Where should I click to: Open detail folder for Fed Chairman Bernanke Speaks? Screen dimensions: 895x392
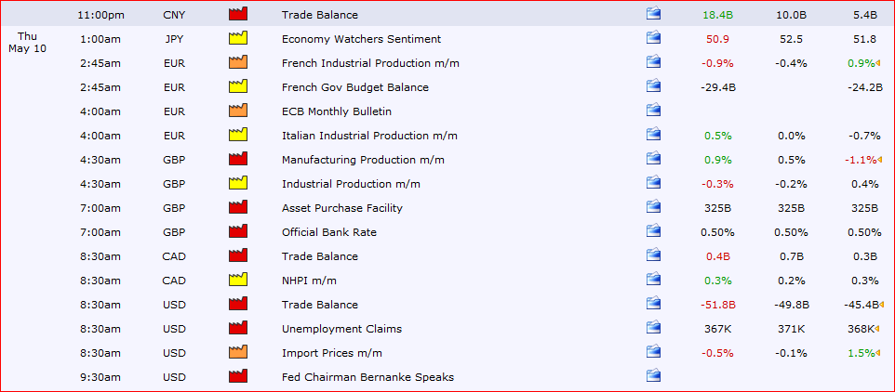point(653,376)
